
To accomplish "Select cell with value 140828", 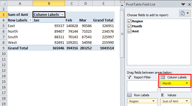I will (72, 26).
